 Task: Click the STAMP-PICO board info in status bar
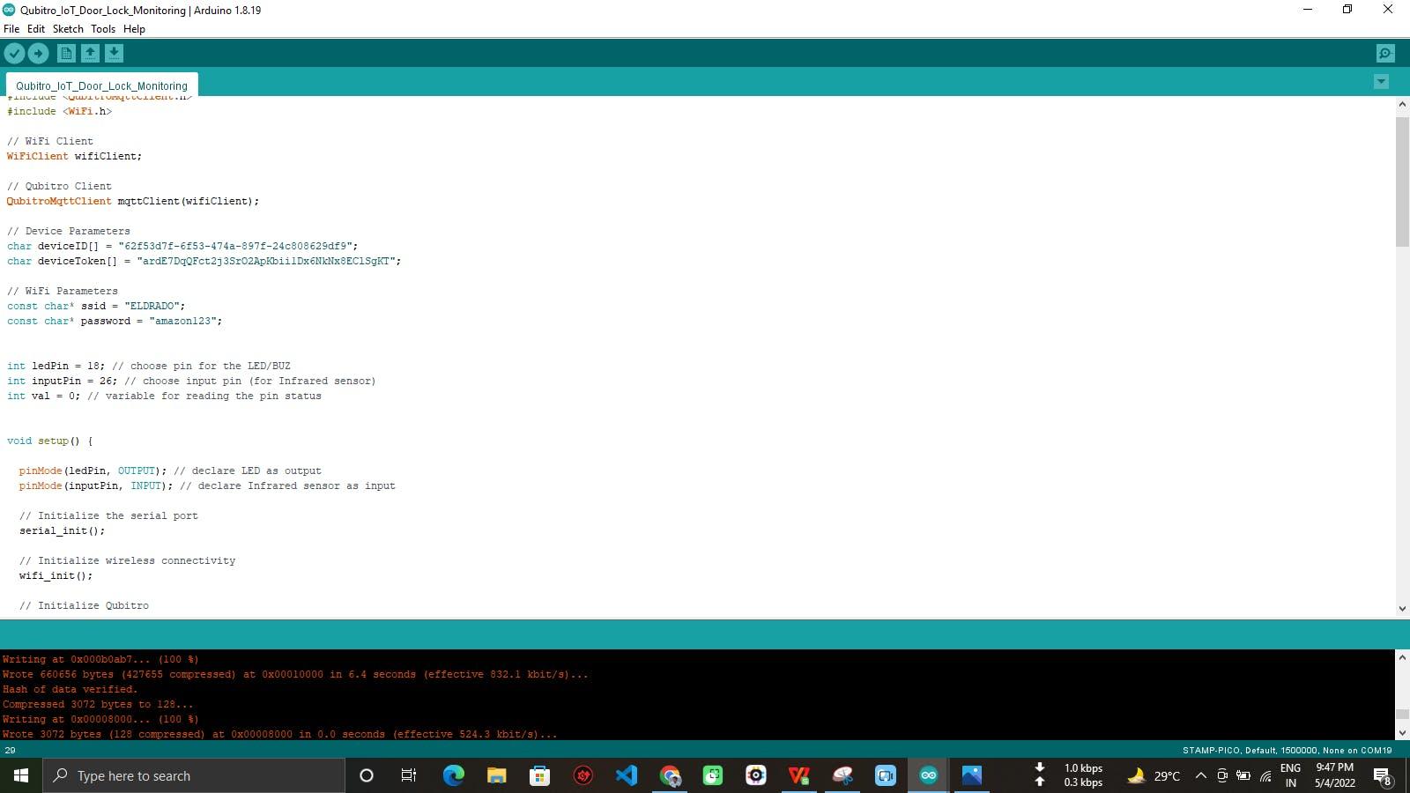(1287, 751)
